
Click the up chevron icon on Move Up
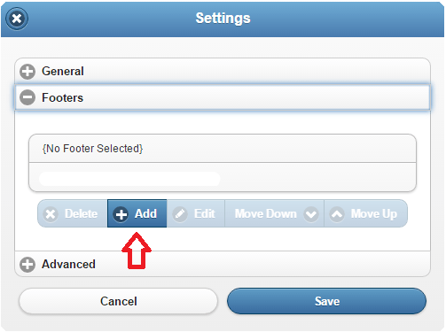tap(337, 214)
